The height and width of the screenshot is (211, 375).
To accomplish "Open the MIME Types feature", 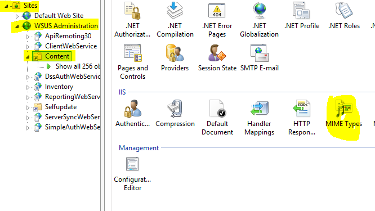I will tap(343, 114).
